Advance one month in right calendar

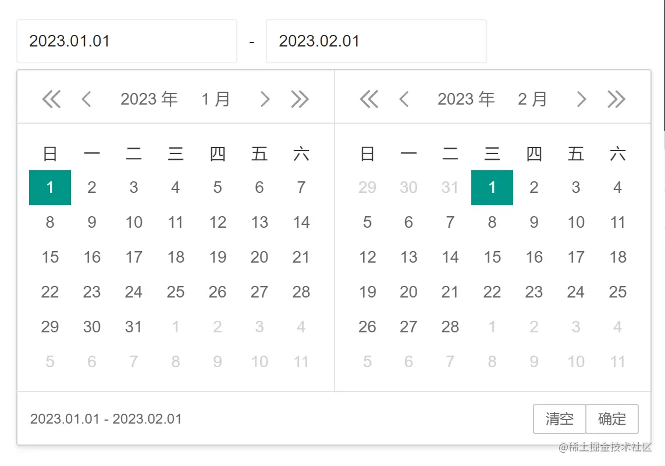pos(581,99)
